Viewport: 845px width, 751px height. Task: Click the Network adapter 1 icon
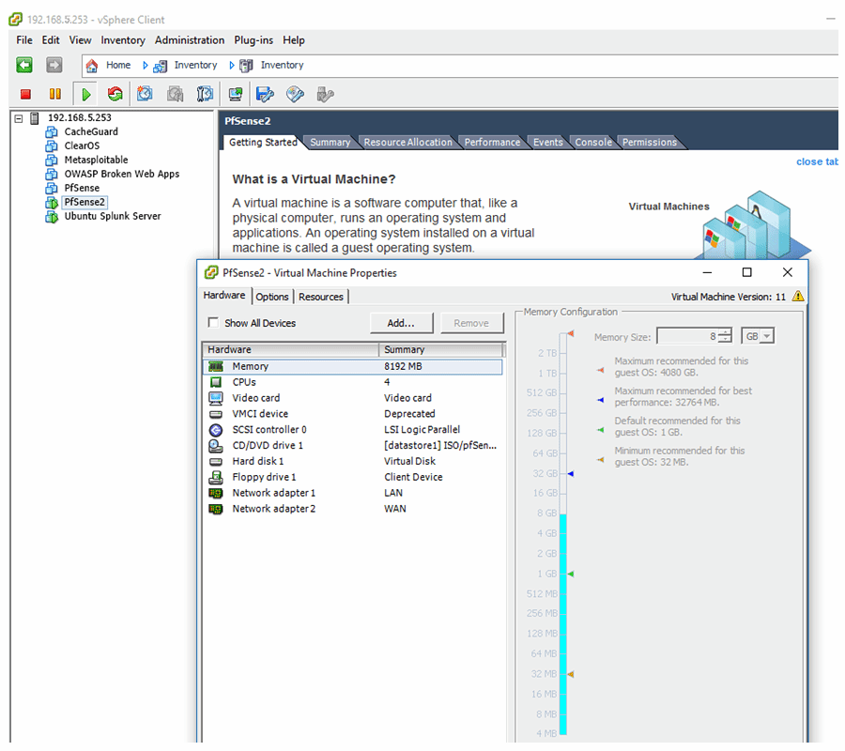click(216, 493)
